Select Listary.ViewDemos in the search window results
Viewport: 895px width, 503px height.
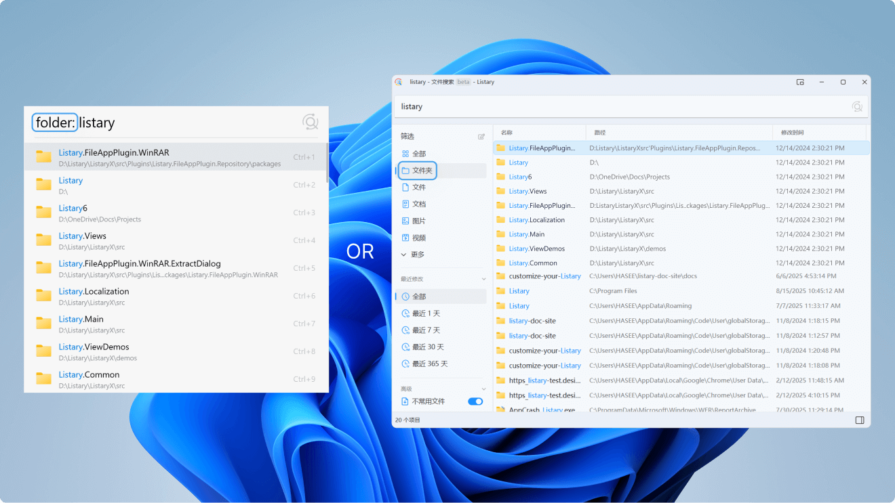point(681,248)
